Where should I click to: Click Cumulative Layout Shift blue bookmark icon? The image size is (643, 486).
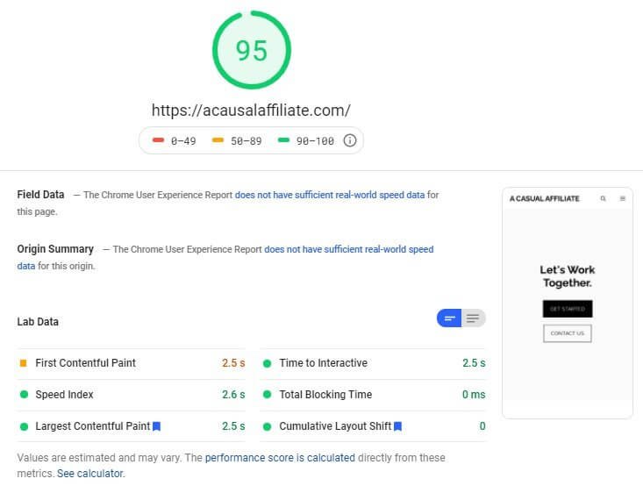click(x=397, y=426)
